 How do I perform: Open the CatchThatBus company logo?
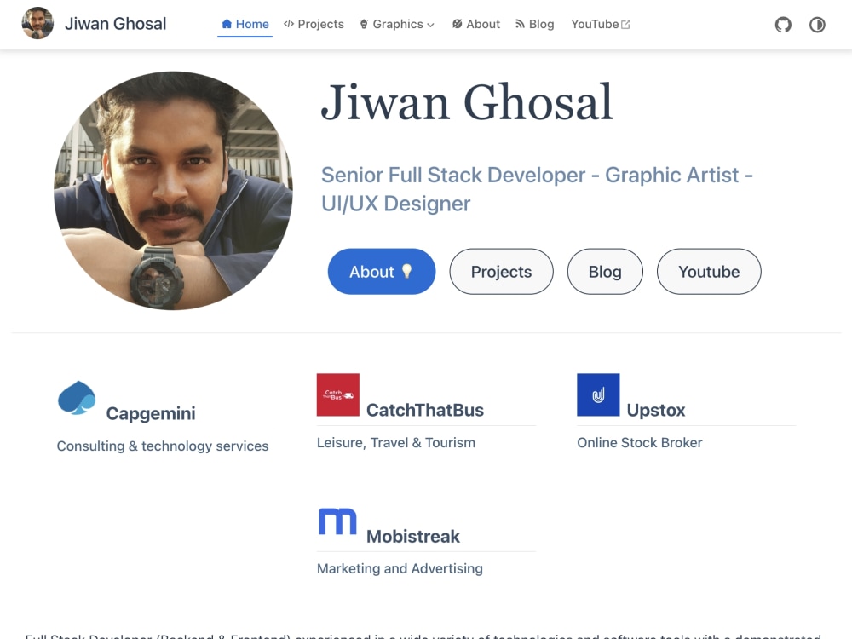[x=337, y=394]
